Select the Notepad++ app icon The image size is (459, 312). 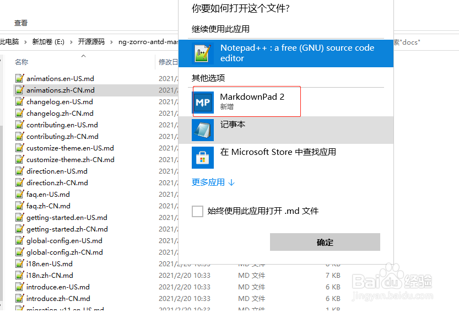pos(203,53)
